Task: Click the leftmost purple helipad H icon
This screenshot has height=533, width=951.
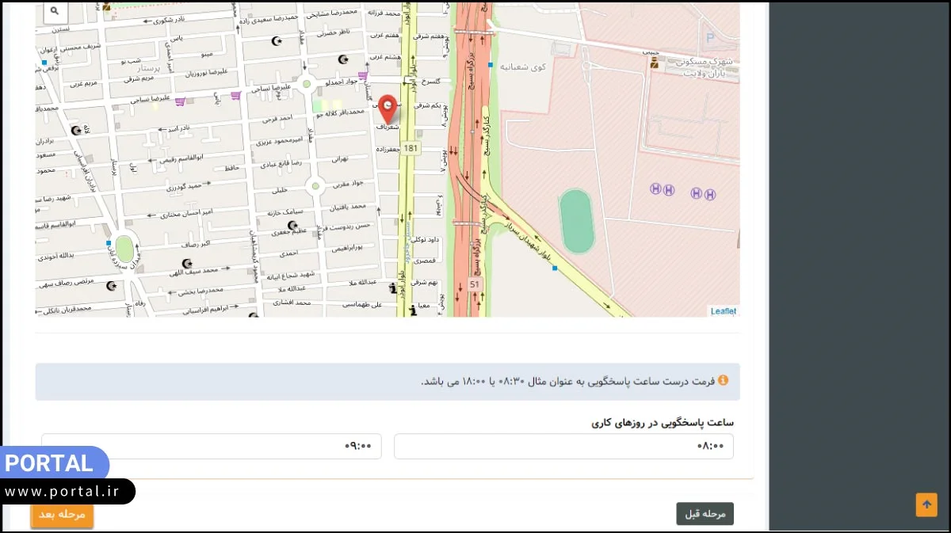Action: [655, 188]
